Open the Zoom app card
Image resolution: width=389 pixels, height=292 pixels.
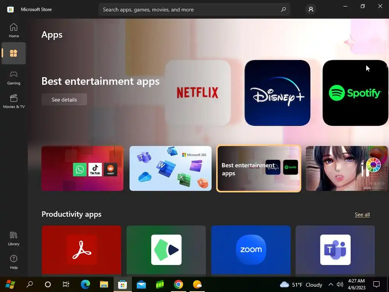click(251, 250)
